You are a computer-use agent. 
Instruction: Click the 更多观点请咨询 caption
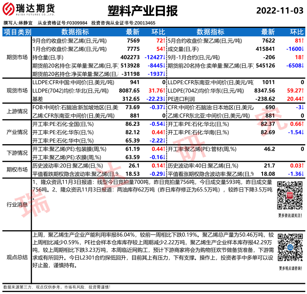click(x=290, y=269)
